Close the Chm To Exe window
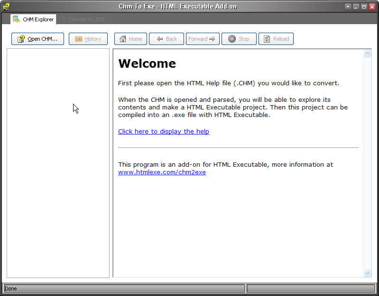This screenshot has width=379, height=296. click(372, 7)
